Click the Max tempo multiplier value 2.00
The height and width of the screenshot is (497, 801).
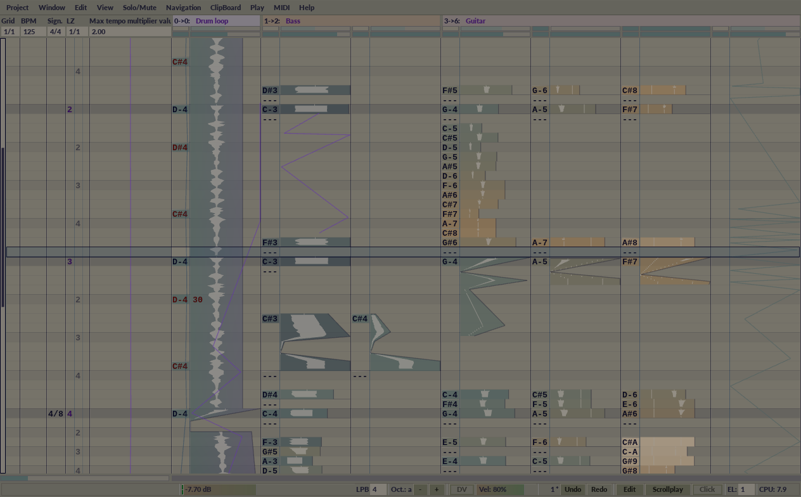pyautogui.click(x=98, y=32)
